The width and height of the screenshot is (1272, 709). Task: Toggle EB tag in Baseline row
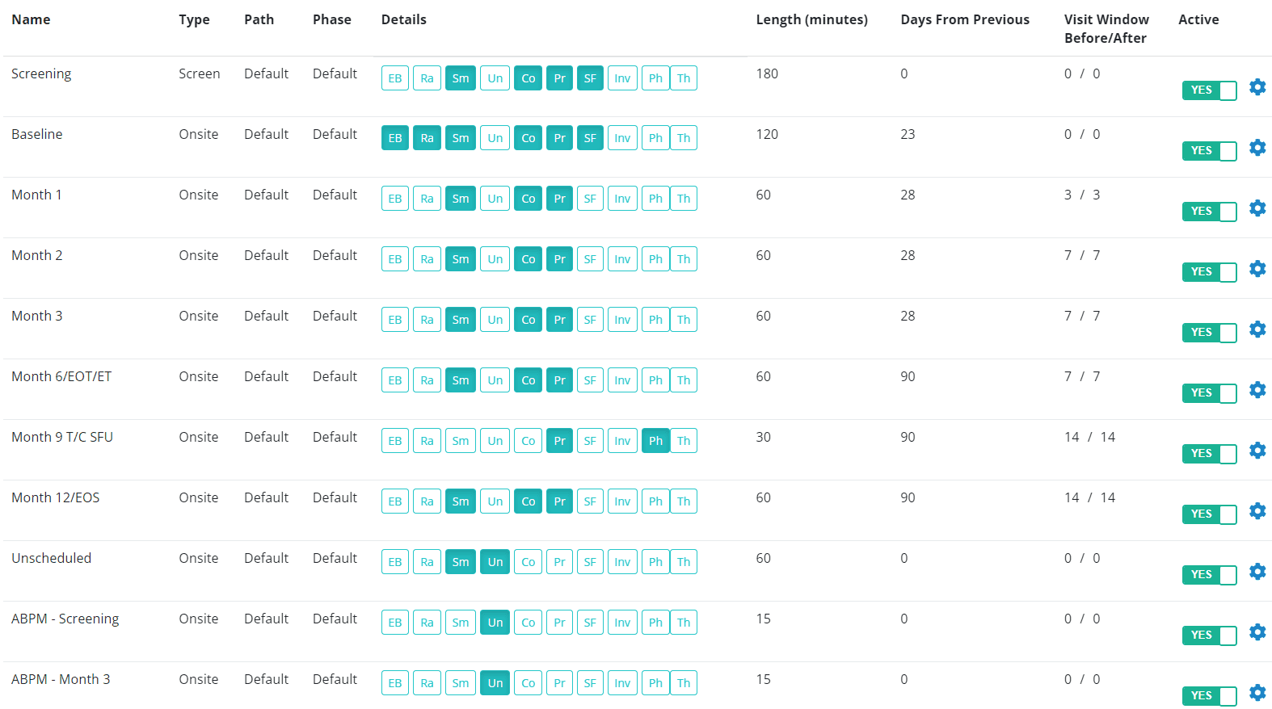coord(395,138)
